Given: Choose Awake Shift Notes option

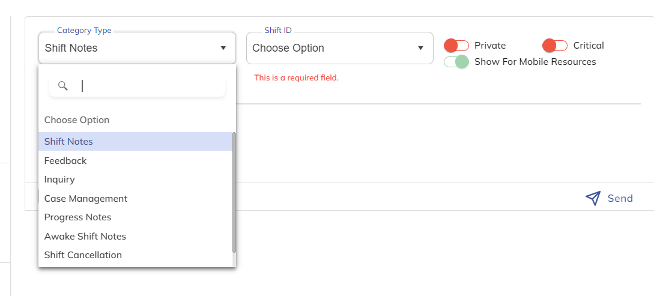Looking at the screenshot, I should pyautogui.click(x=85, y=237).
